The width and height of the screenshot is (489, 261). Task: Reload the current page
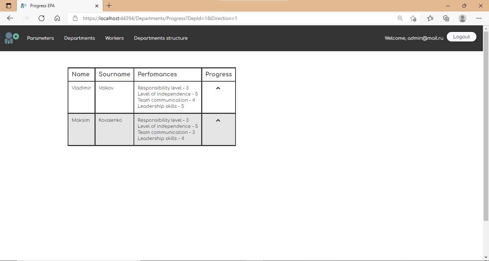point(42,18)
